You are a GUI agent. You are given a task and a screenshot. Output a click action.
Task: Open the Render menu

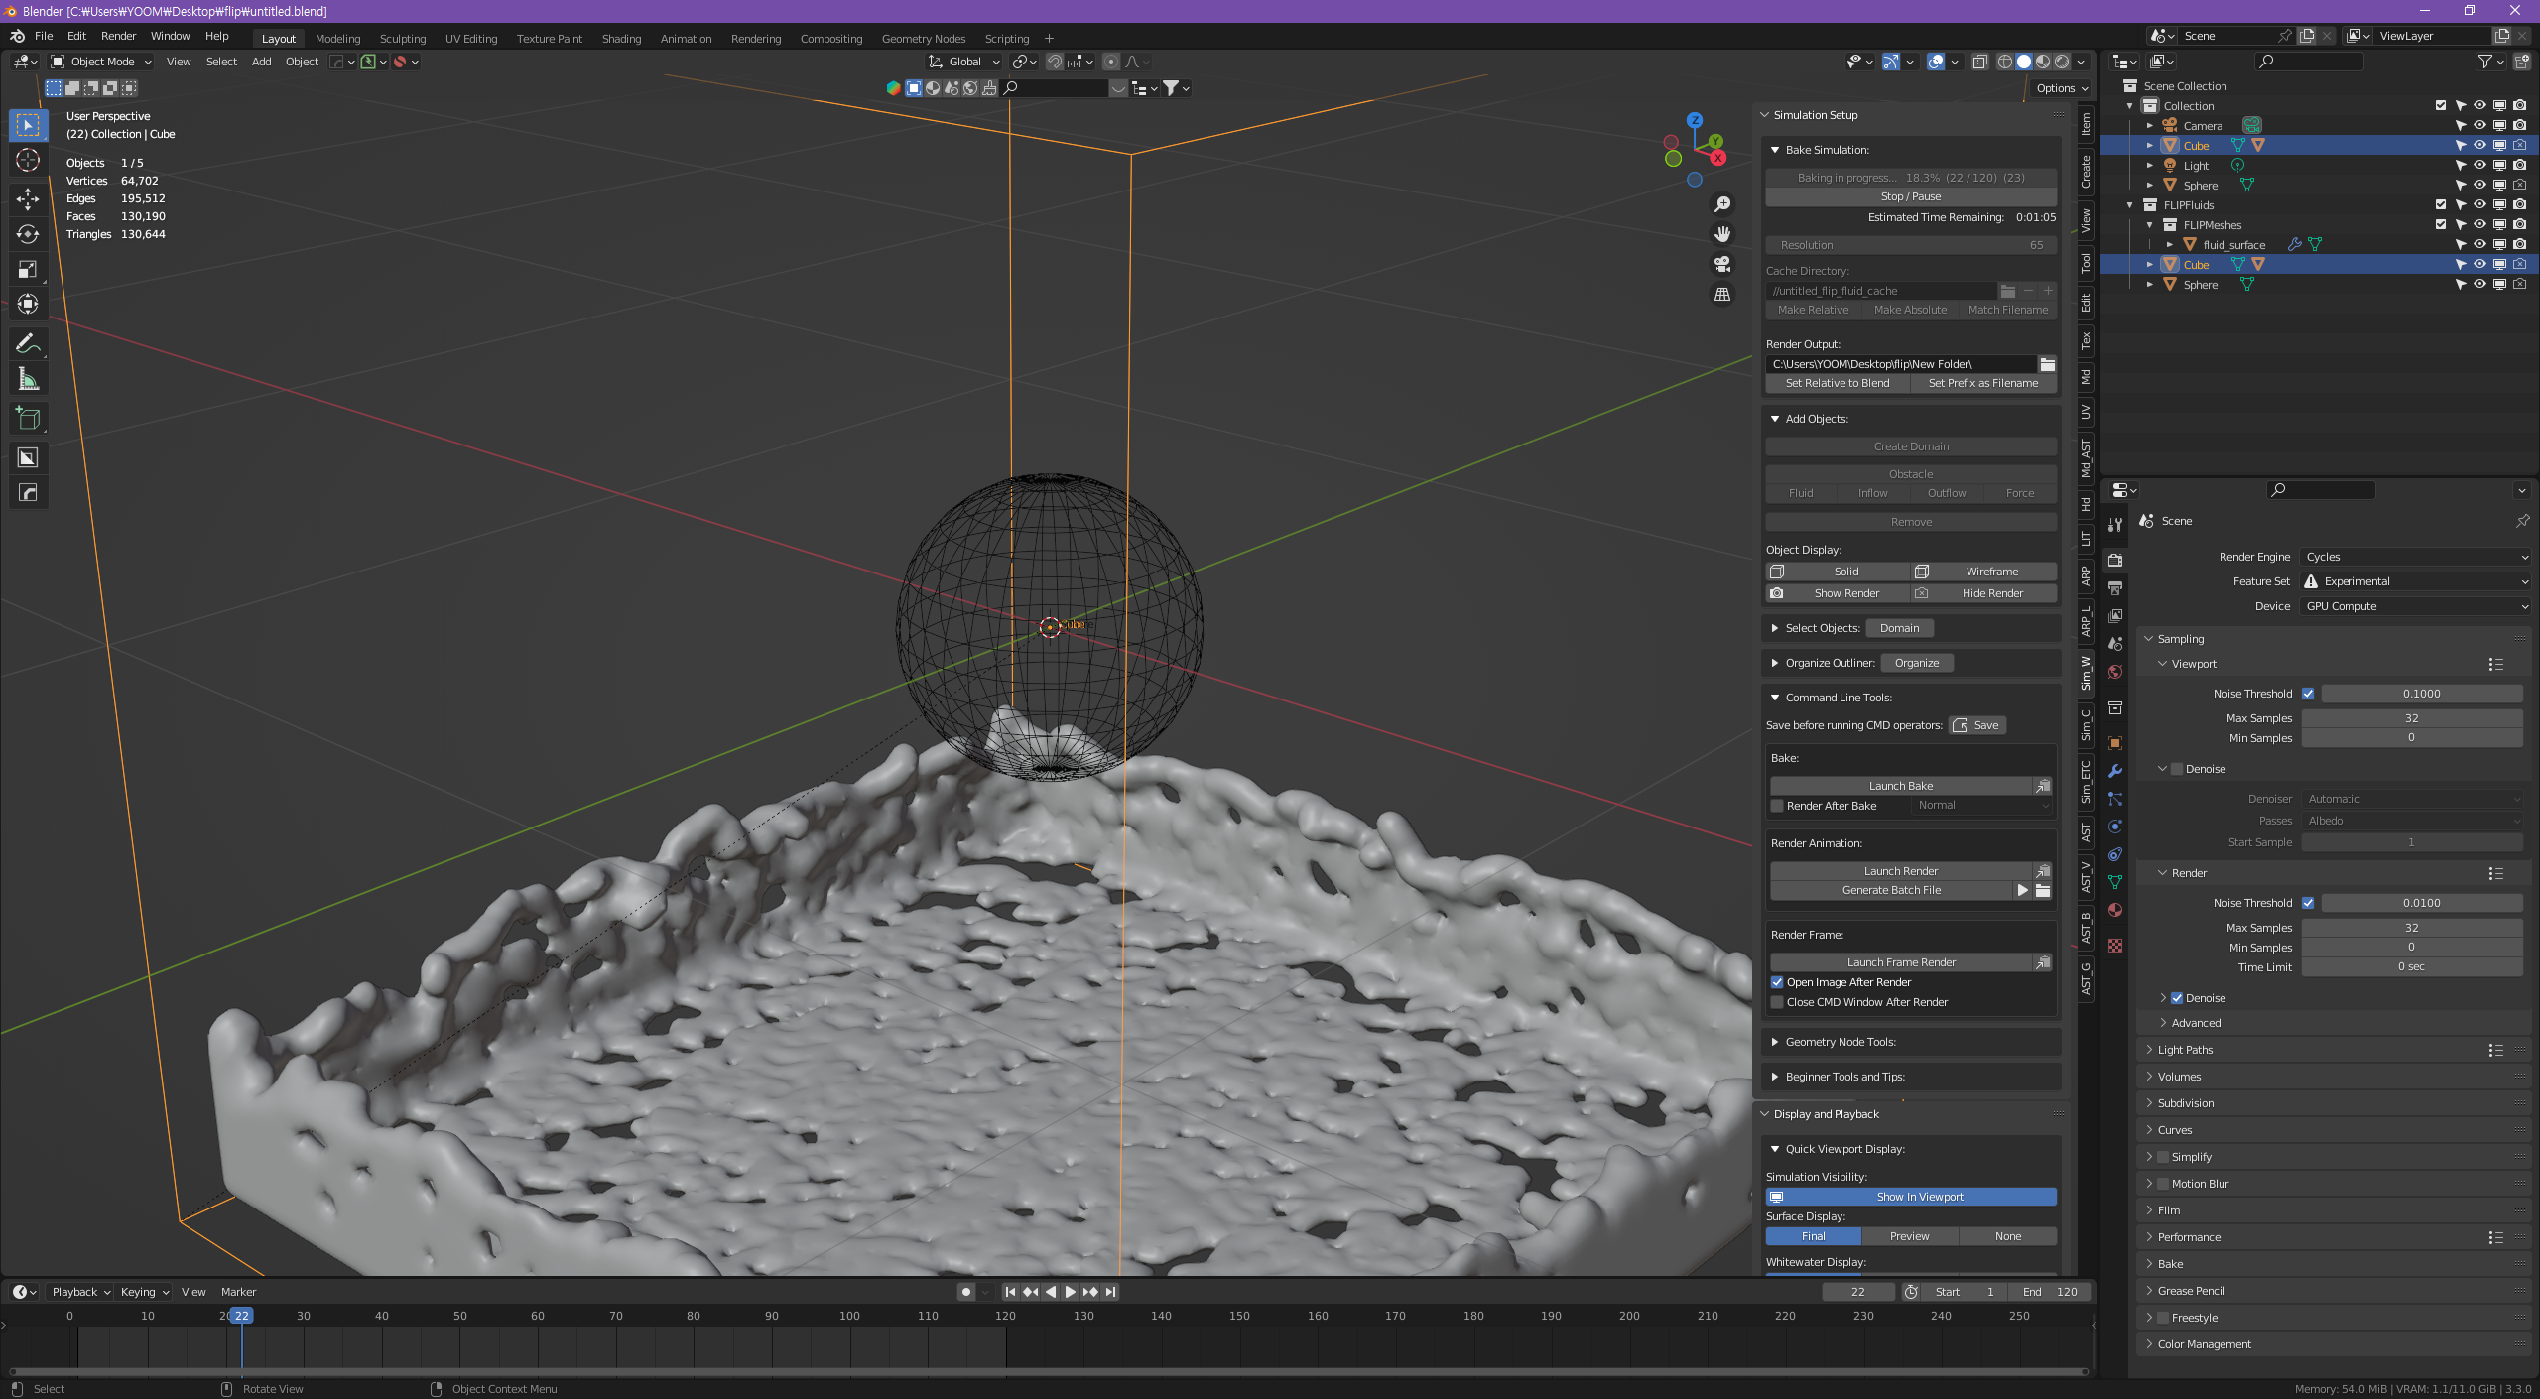(x=118, y=36)
